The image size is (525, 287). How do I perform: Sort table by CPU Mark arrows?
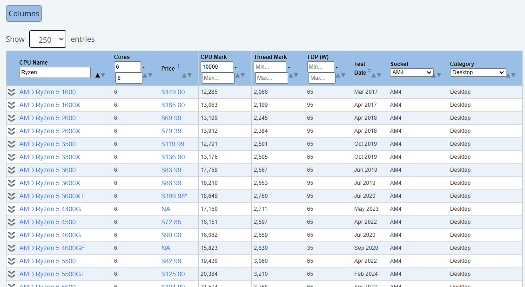(240, 75)
